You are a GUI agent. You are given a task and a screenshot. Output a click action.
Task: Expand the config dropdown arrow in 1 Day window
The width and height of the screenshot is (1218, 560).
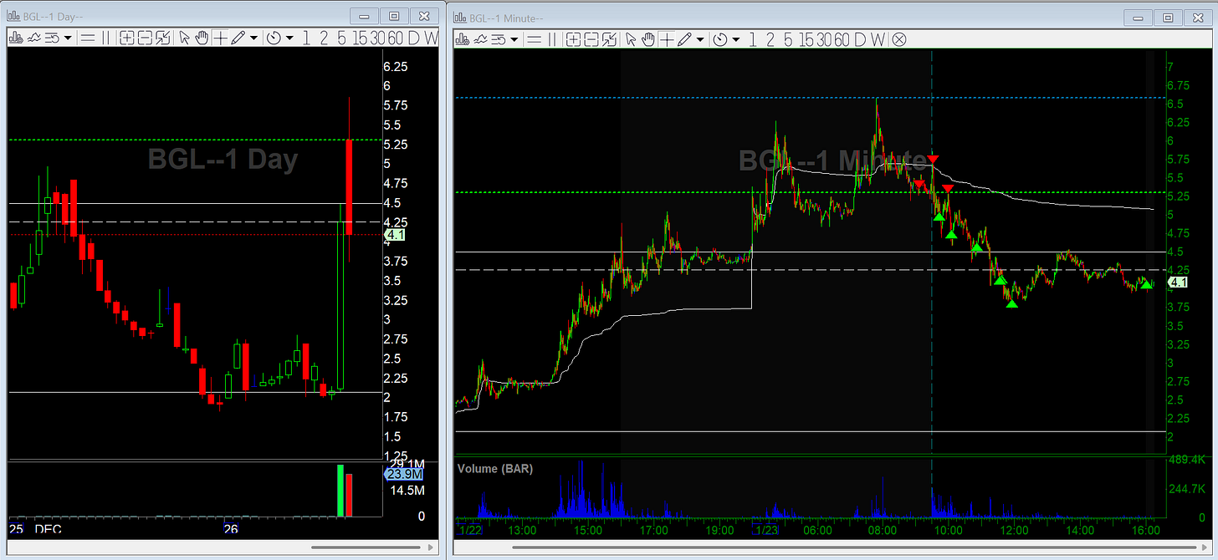(x=68, y=38)
